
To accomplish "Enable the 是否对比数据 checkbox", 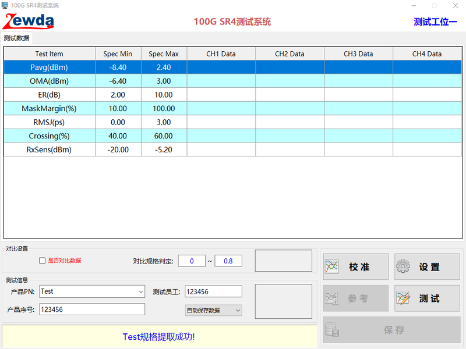I will pos(42,261).
